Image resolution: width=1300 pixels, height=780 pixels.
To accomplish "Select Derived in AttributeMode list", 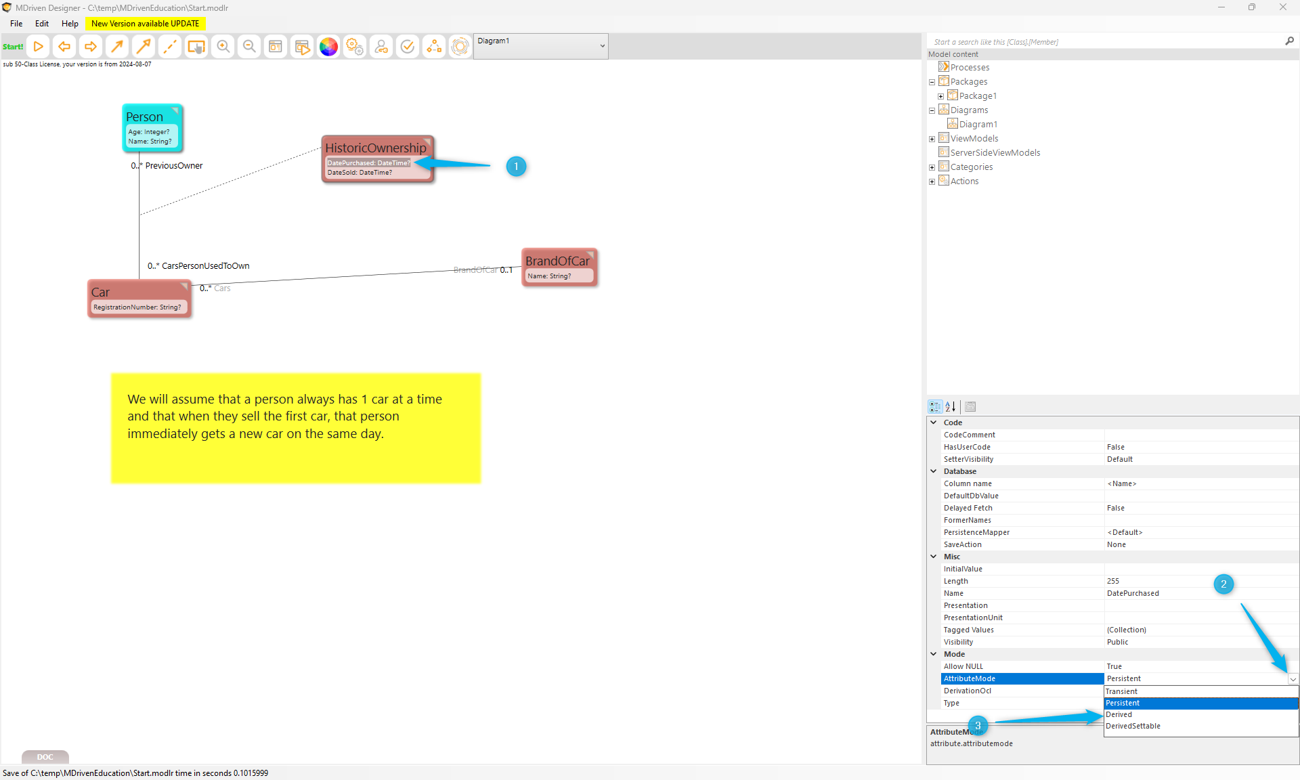I will point(1119,714).
